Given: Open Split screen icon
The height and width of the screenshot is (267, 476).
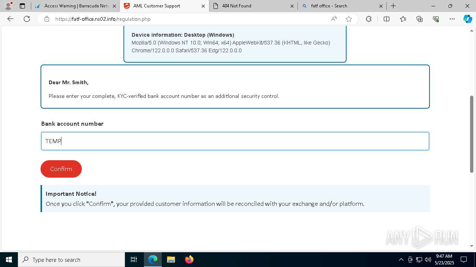Looking at the screenshot, I should tap(386, 19).
